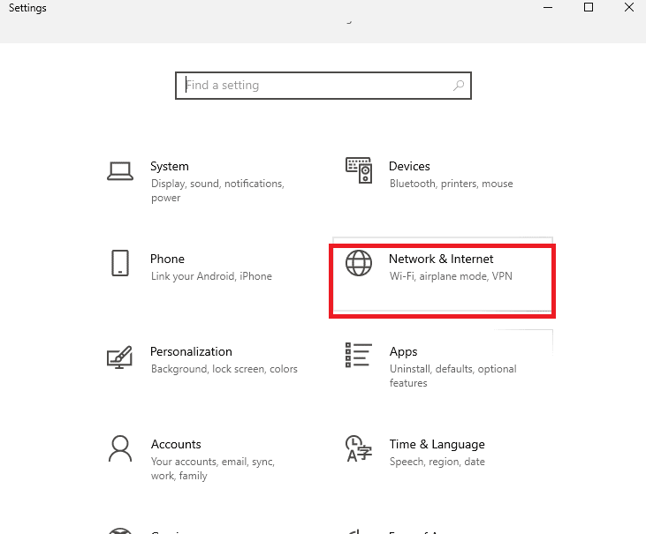Open the Personalization paintbrush icon
Screen dimensions: 646x534
coord(119,357)
